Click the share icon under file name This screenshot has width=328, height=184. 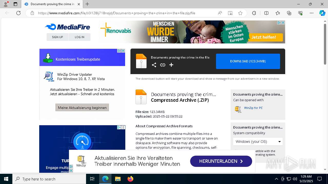154,65
